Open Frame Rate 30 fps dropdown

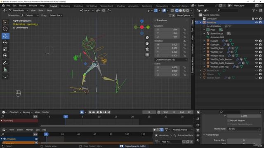(x=244, y=129)
